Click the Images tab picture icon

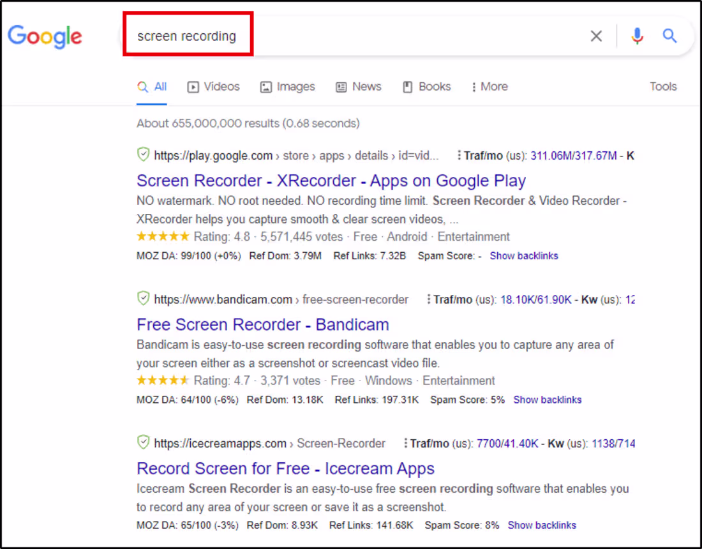click(265, 87)
